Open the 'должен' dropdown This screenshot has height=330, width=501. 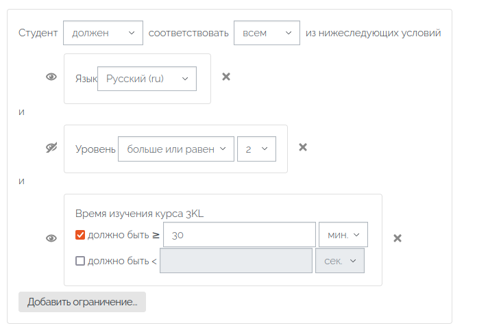(103, 33)
